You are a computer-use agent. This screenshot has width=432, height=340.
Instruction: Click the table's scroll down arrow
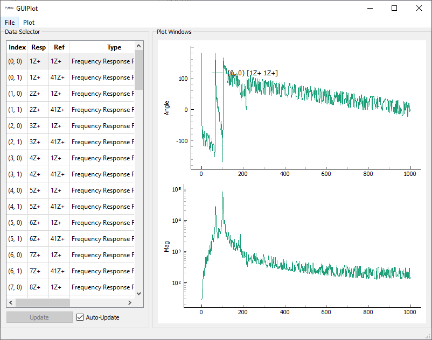pos(138,294)
